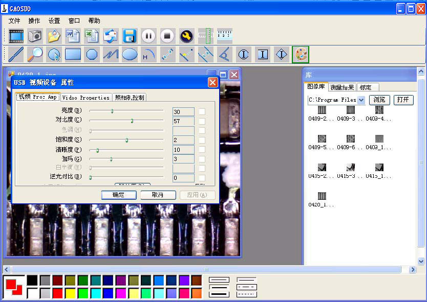Viewport: 427px width, 302px height.
Task: Open the wrench settings tool icon
Action: coord(187,36)
